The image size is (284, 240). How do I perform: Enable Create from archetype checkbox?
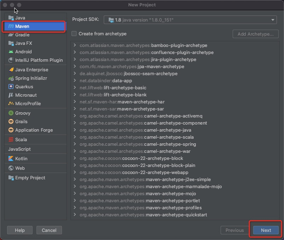(74, 34)
